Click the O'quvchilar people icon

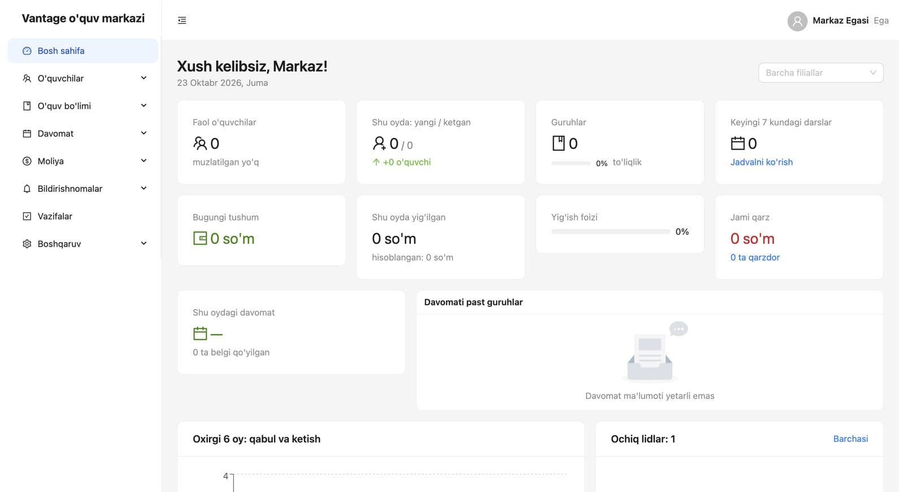point(27,78)
